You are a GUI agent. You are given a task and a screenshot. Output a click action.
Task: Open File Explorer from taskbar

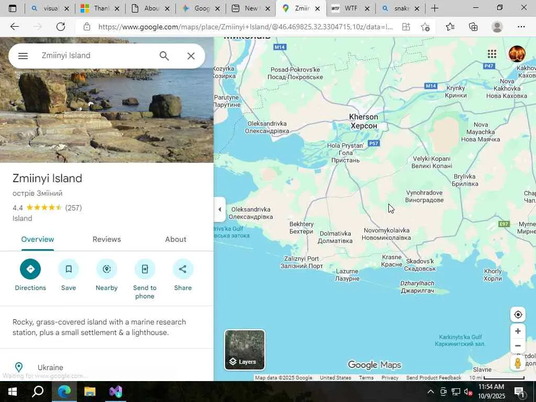(90, 392)
